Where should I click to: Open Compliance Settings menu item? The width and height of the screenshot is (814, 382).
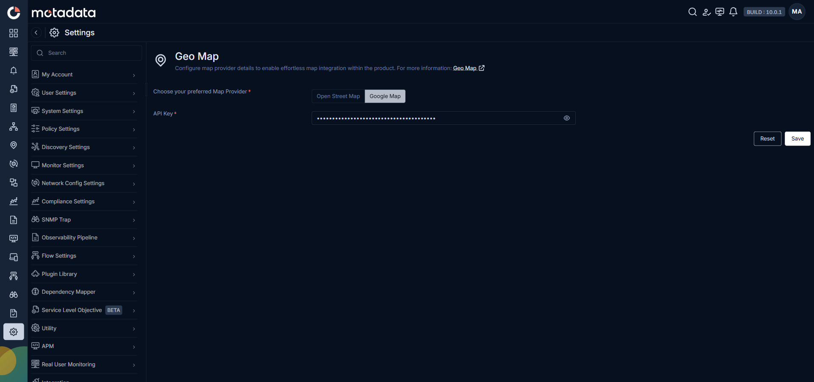pos(84,202)
